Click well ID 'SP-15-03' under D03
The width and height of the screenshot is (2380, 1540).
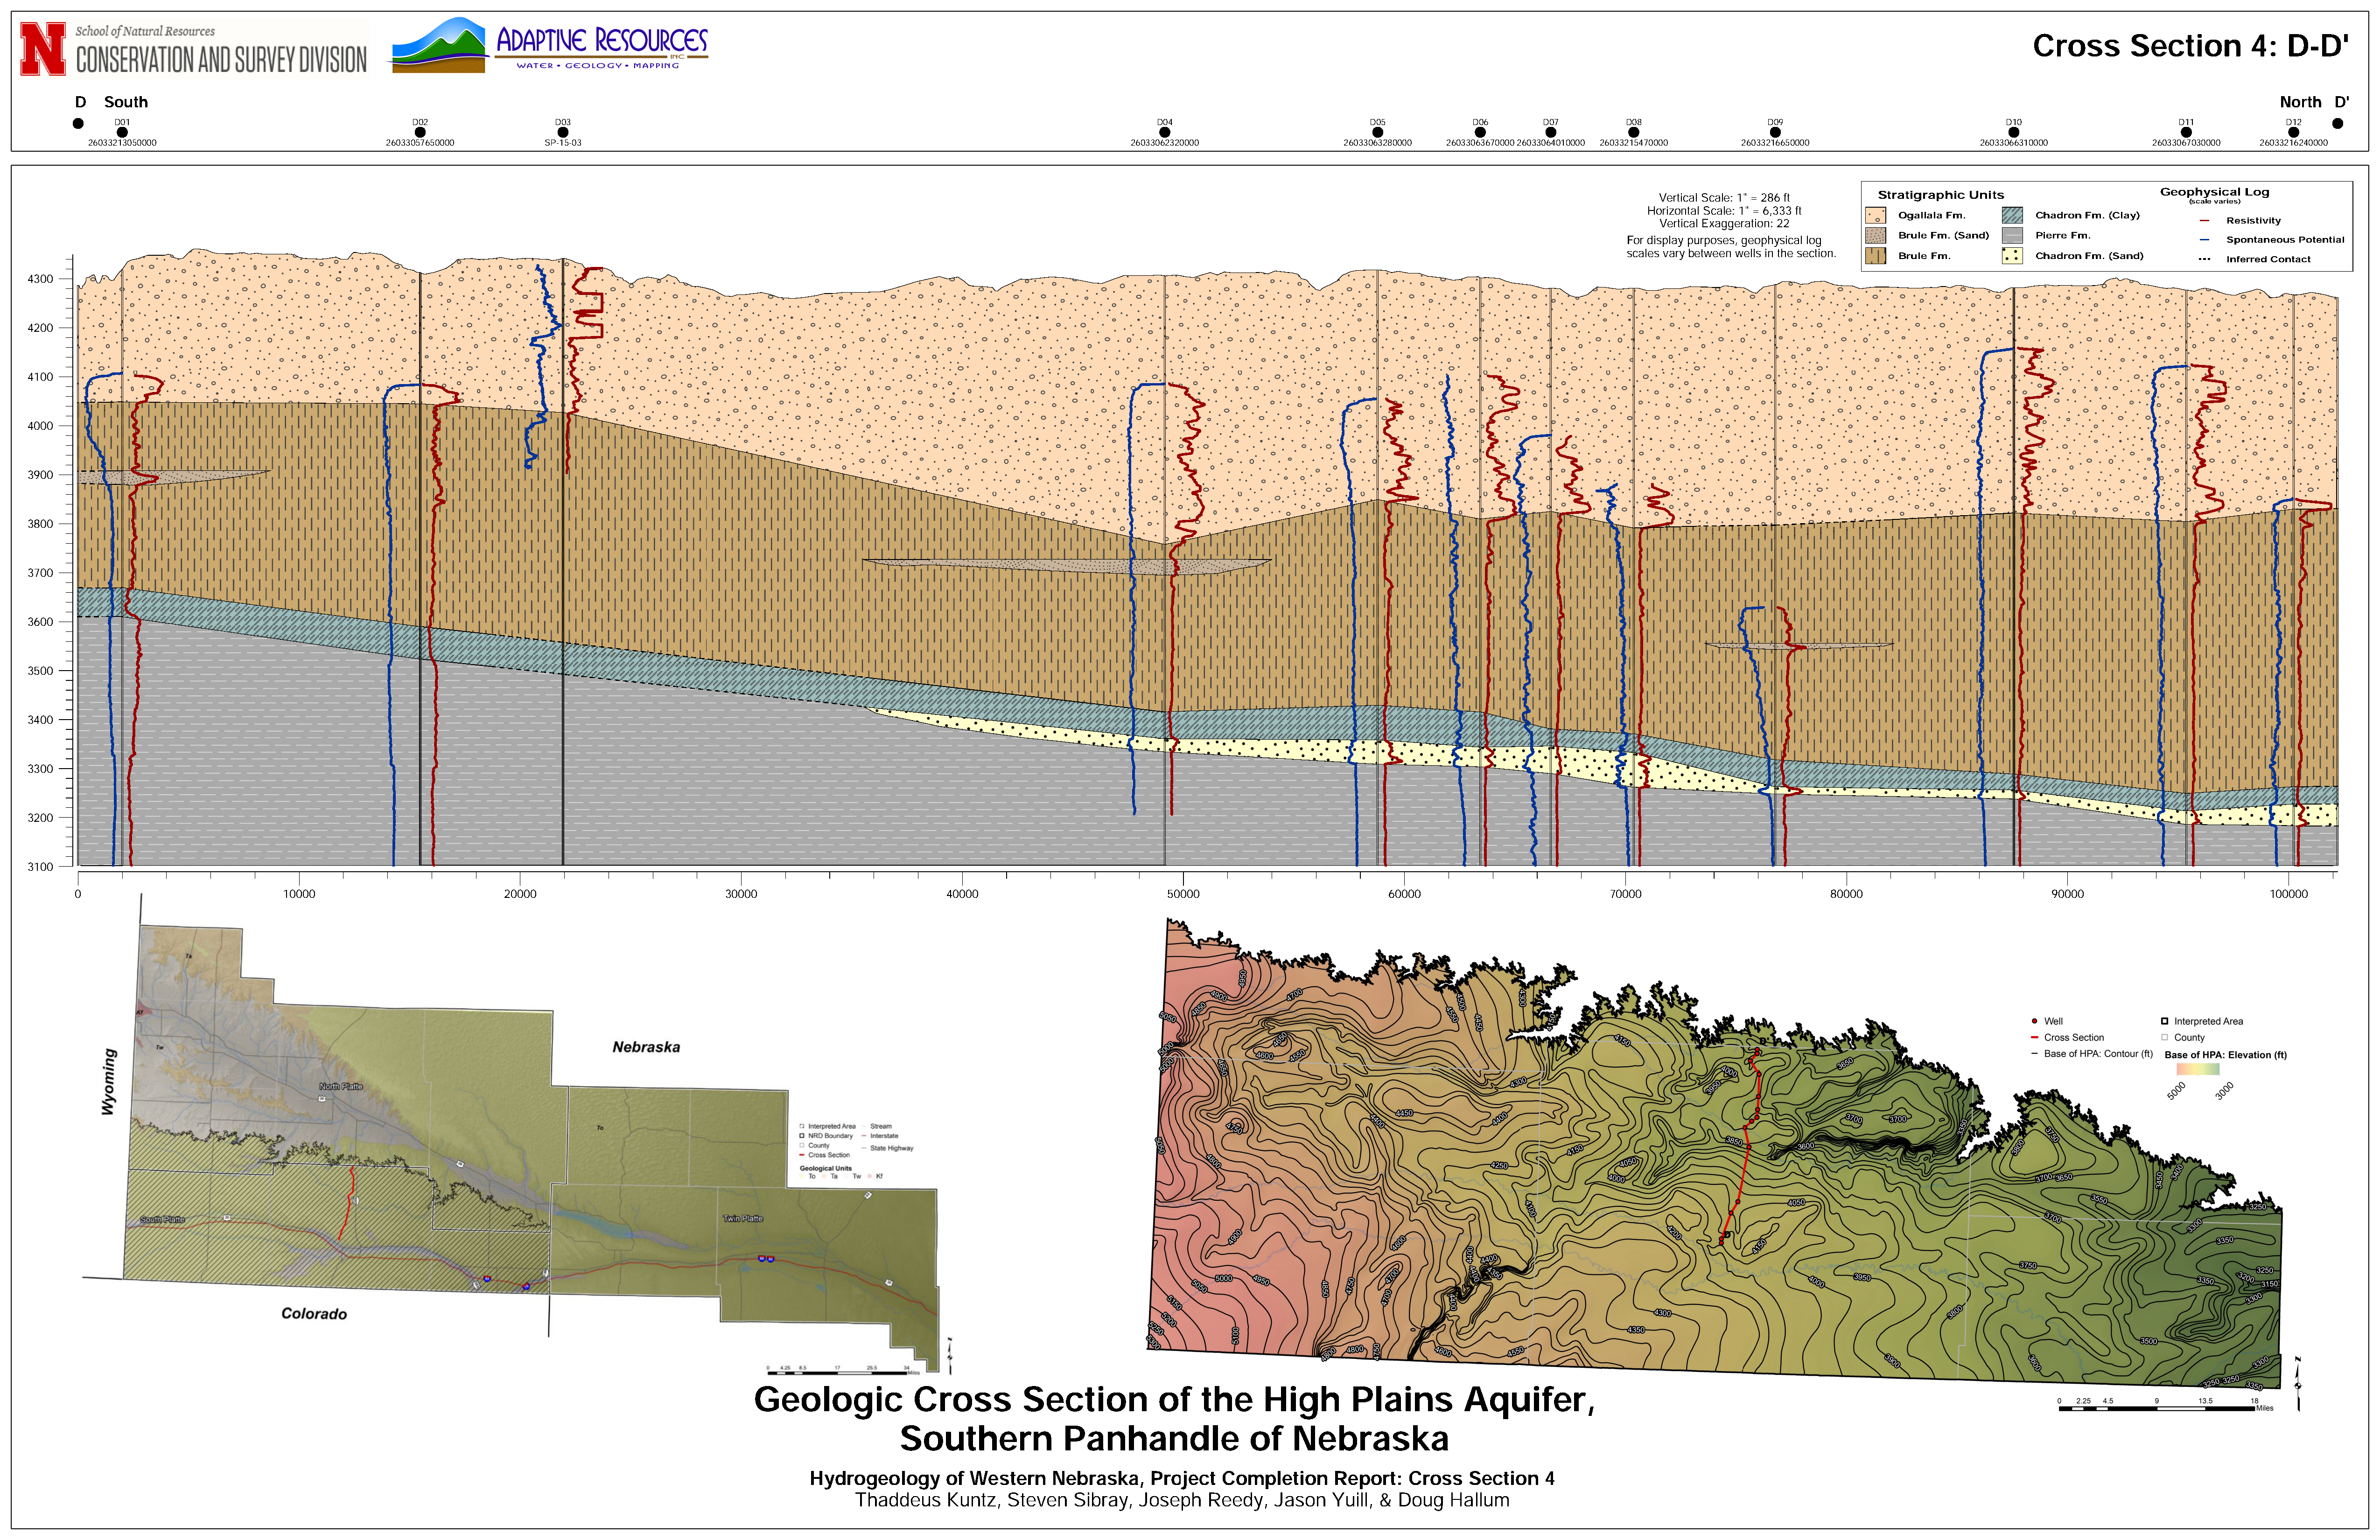(563, 143)
